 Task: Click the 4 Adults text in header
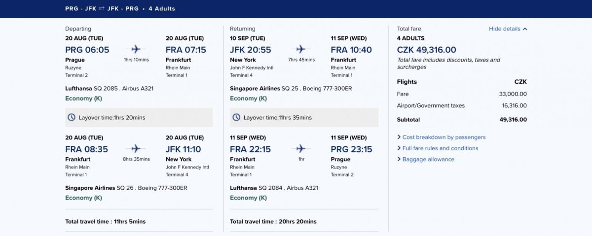pyautogui.click(x=162, y=9)
